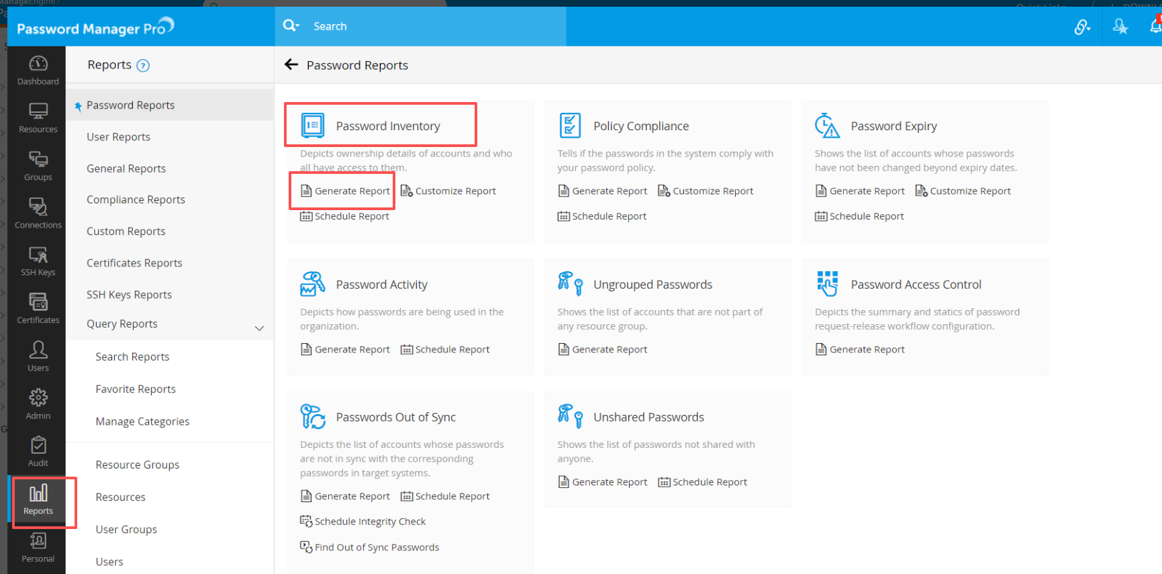Open Custom Reports menu item
This screenshot has height=574, width=1162.
point(126,231)
